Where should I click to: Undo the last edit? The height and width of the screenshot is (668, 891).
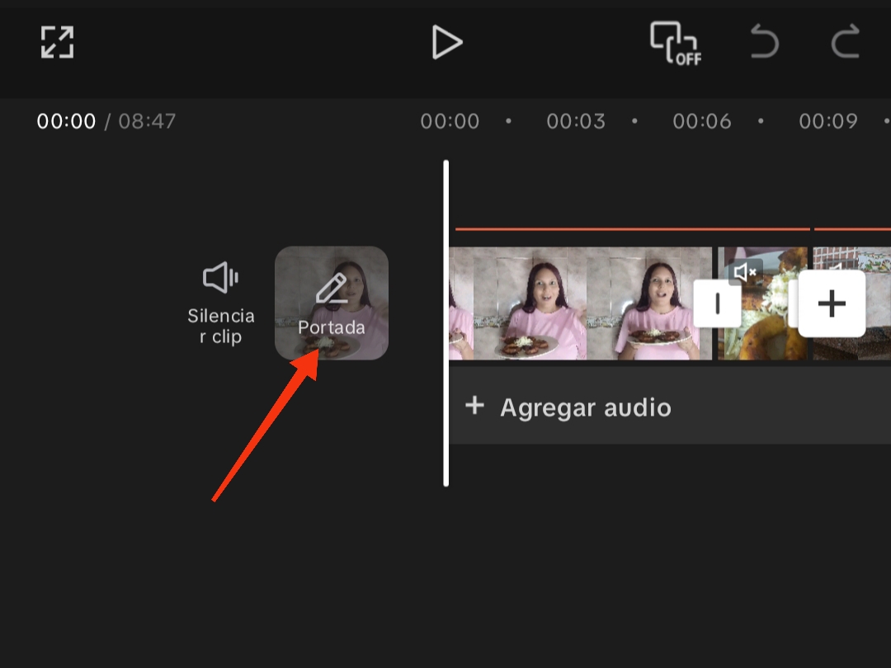[764, 41]
